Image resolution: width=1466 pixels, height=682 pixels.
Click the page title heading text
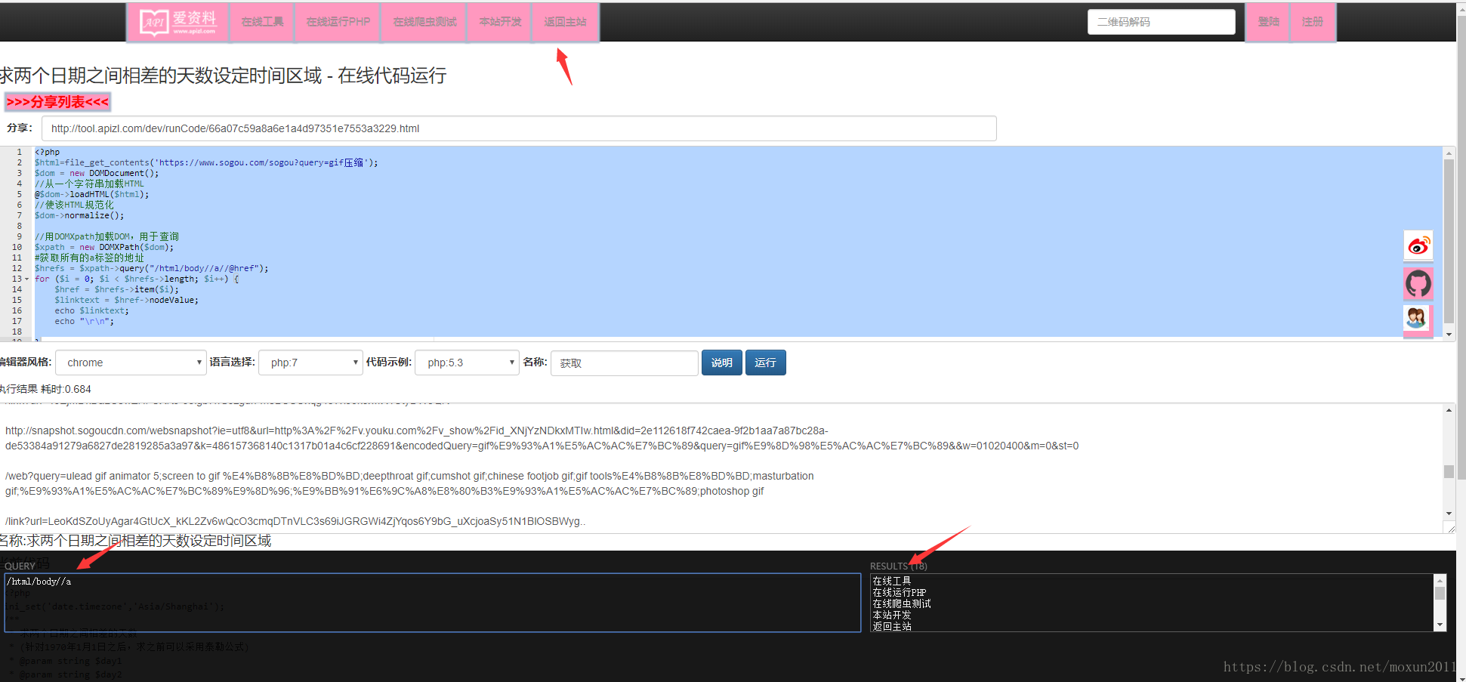pyautogui.click(x=223, y=76)
